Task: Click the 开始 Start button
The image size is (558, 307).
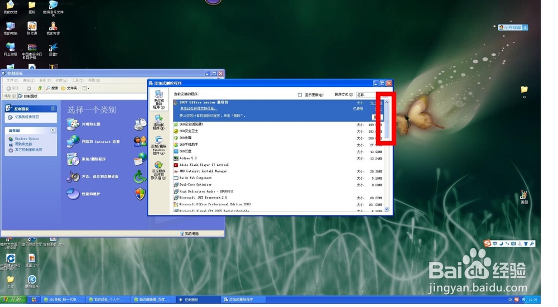Action: coord(13,300)
